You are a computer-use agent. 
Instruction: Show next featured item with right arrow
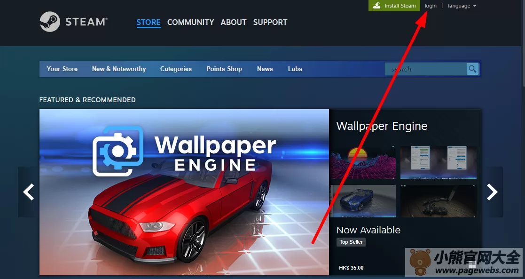pos(492,192)
